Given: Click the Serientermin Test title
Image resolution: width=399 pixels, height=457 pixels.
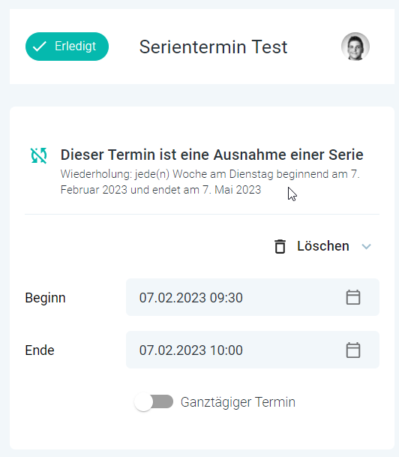Looking at the screenshot, I should coord(213,47).
